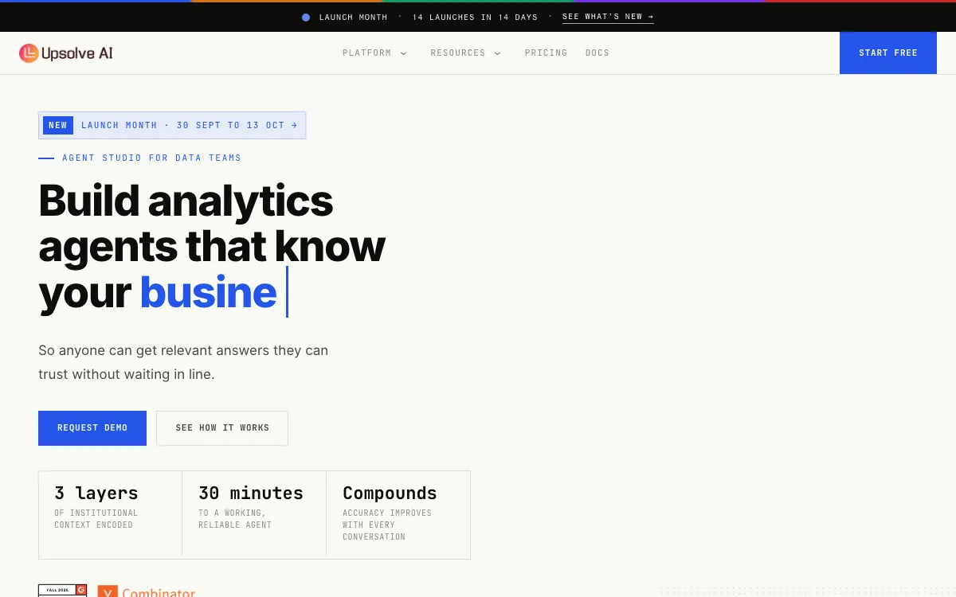The width and height of the screenshot is (956, 597).
Task: Follow the See What's New link
Action: (608, 17)
